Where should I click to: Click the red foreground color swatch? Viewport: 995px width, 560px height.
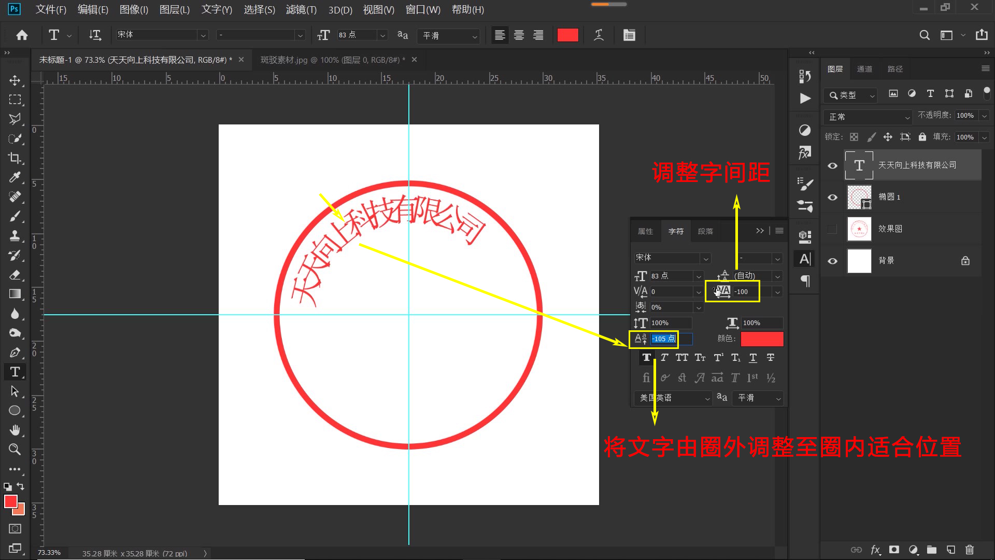pyautogui.click(x=10, y=501)
